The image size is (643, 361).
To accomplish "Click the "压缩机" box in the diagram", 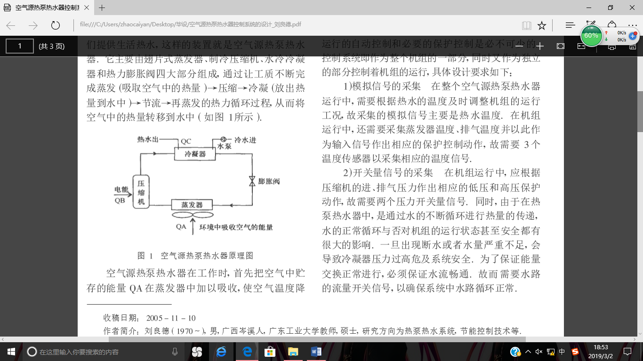I will pyautogui.click(x=141, y=192).
